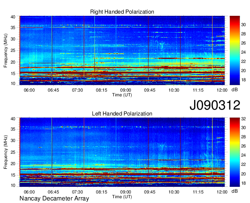250x203 pixels.
Task: Click the 10 MHz tick on upper frequency axis
Action: pyautogui.click(x=13, y=83)
